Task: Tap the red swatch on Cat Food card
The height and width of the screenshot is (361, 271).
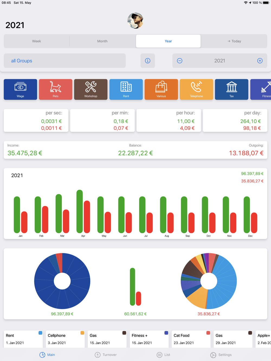Action: click(x=208, y=333)
